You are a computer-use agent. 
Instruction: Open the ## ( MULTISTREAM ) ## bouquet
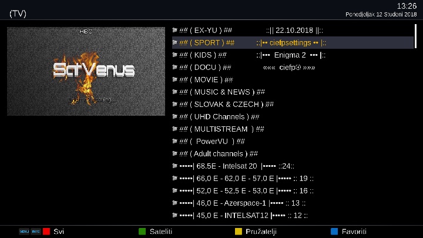click(293, 129)
